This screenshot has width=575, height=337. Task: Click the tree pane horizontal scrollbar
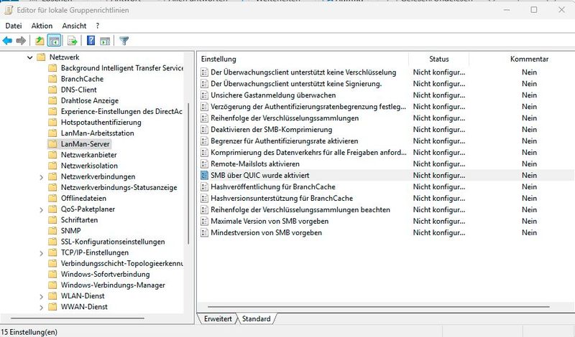78,318
